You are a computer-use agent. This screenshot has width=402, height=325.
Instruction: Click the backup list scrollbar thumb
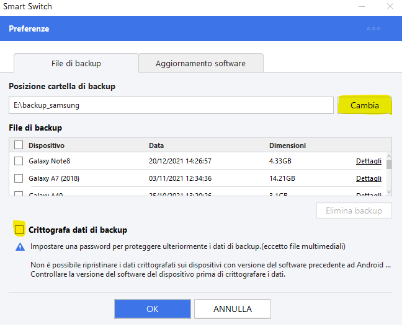(389, 164)
